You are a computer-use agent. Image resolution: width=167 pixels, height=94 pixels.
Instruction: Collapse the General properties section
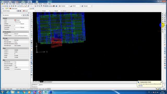coord(28,18)
